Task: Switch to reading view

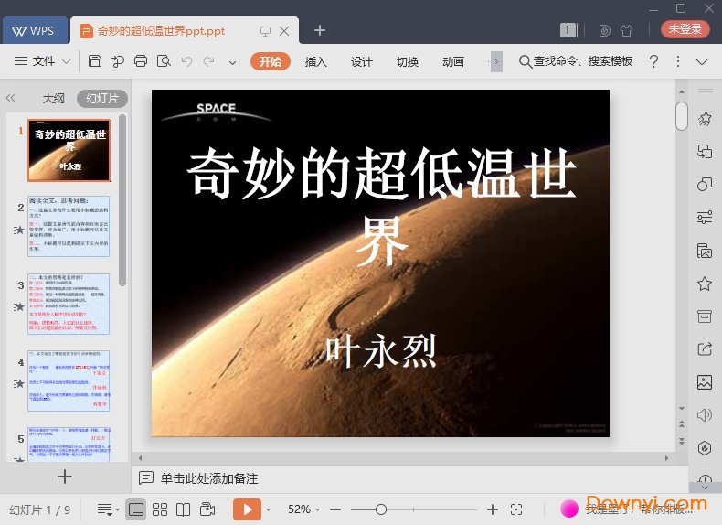Action: pyautogui.click(x=184, y=509)
